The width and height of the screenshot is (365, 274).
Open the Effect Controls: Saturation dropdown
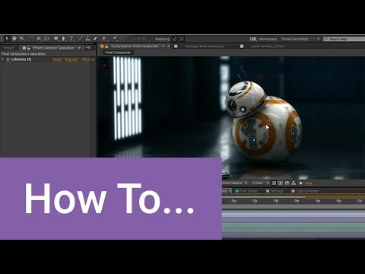[x=79, y=48]
